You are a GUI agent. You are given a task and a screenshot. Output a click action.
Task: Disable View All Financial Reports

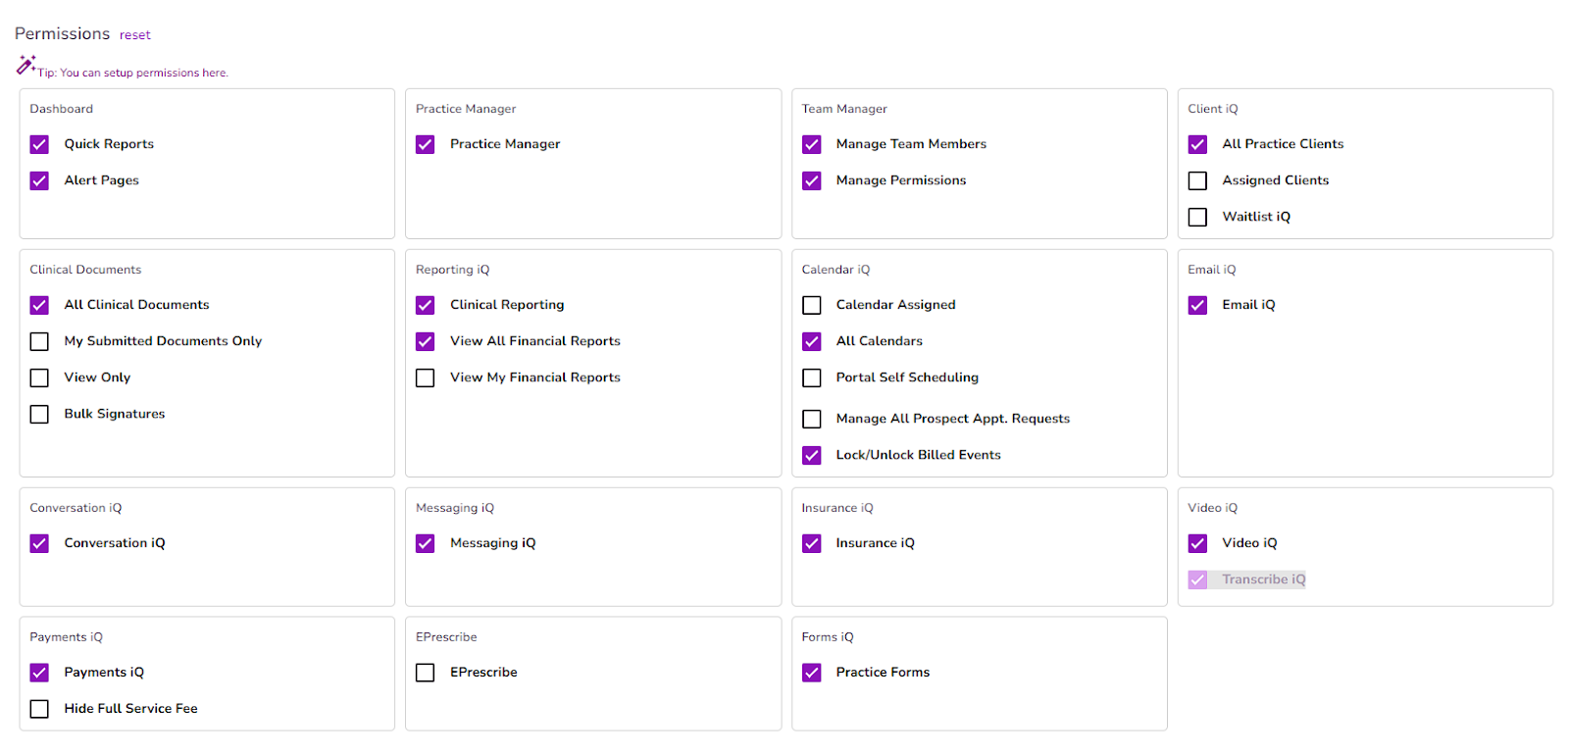[x=425, y=341]
